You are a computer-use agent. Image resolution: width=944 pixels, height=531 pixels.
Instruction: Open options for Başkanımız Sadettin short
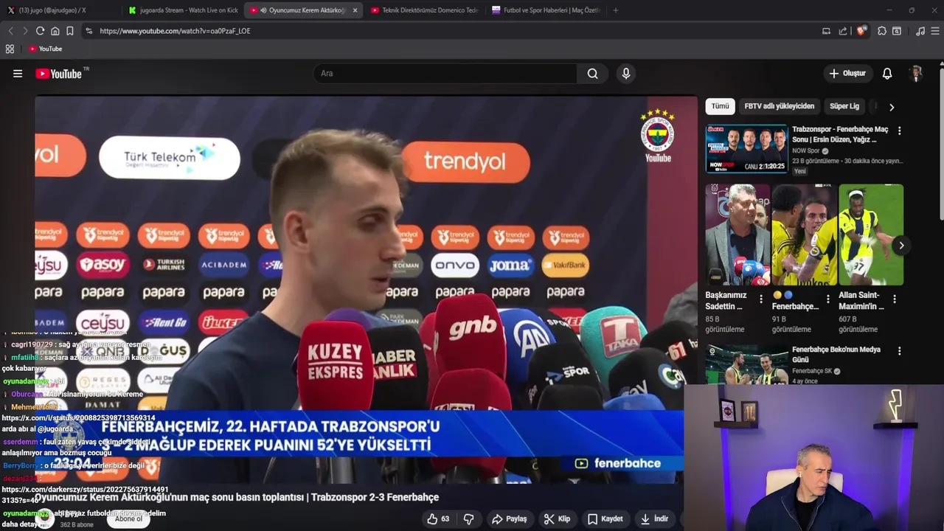pyautogui.click(x=760, y=299)
